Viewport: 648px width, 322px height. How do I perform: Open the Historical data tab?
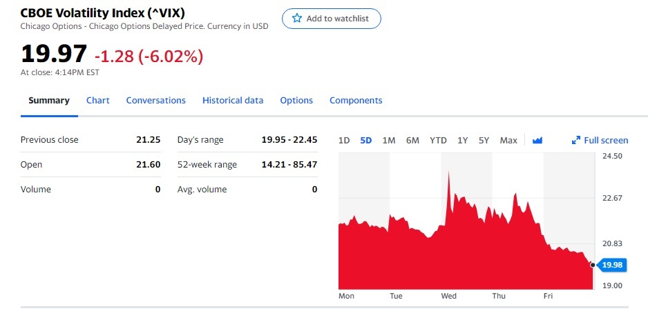click(x=233, y=101)
